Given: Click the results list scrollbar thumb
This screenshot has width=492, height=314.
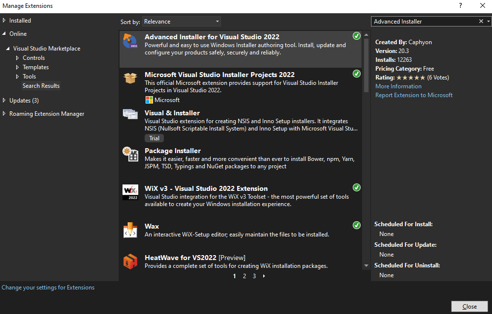Looking at the screenshot, I should pos(366,65).
